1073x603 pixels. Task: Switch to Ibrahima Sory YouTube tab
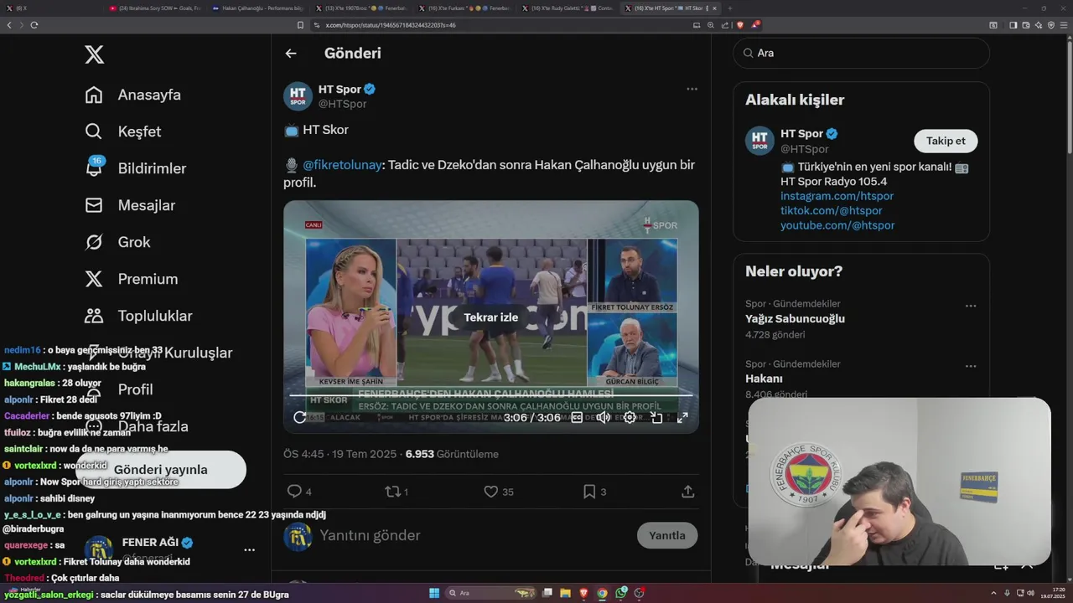[x=155, y=8]
